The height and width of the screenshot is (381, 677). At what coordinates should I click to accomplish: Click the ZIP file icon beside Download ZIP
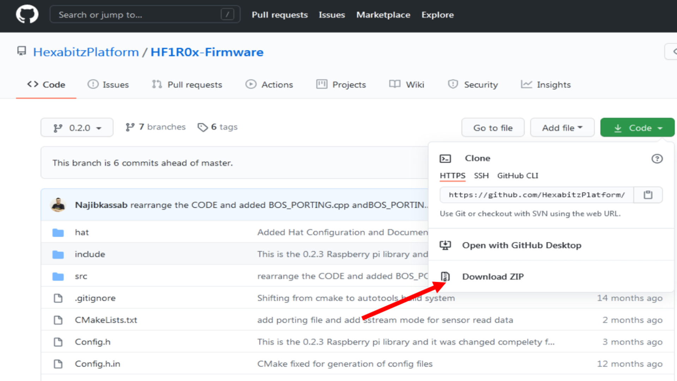click(446, 277)
